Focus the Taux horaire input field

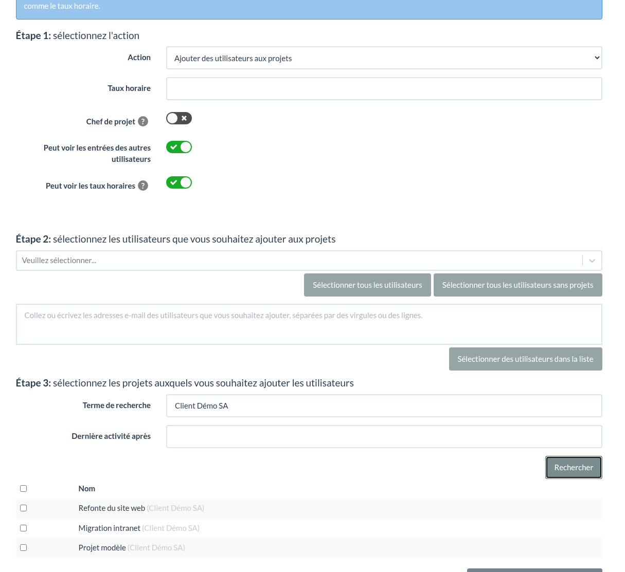(384, 88)
